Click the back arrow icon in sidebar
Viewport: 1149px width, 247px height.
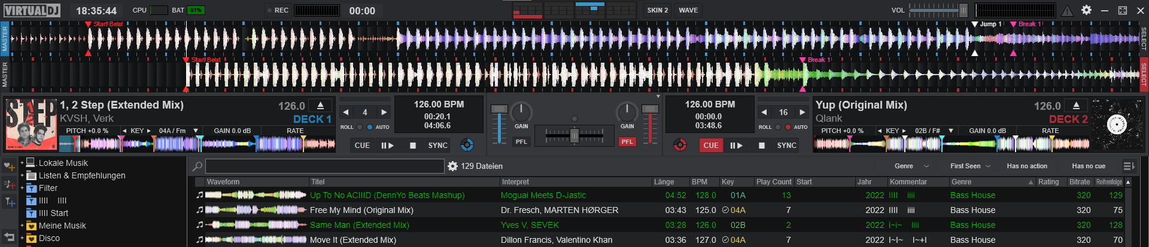click(9, 237)
